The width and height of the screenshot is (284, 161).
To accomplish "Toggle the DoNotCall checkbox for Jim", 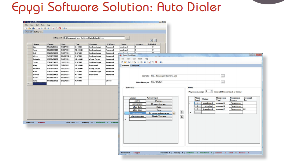I will [x=154, y=47].
